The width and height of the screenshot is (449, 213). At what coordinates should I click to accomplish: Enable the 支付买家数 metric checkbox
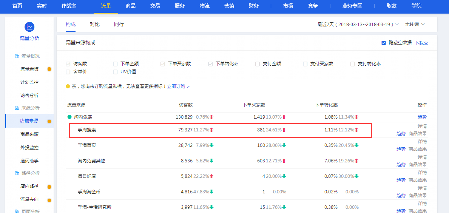[305, 64]
